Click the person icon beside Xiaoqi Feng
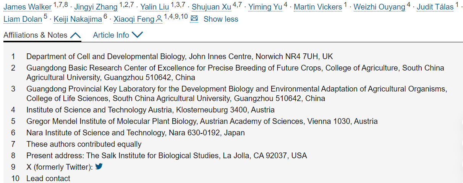The width and height of the screenshot is (463, 183). click(159, 19)
